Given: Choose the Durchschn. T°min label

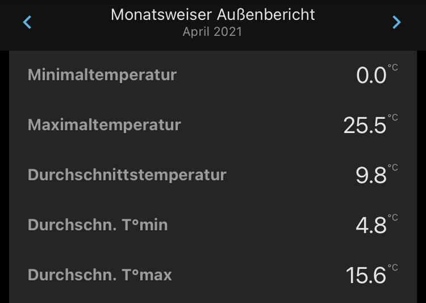Looking at the screenshot, I should click(x=98, y=225).
